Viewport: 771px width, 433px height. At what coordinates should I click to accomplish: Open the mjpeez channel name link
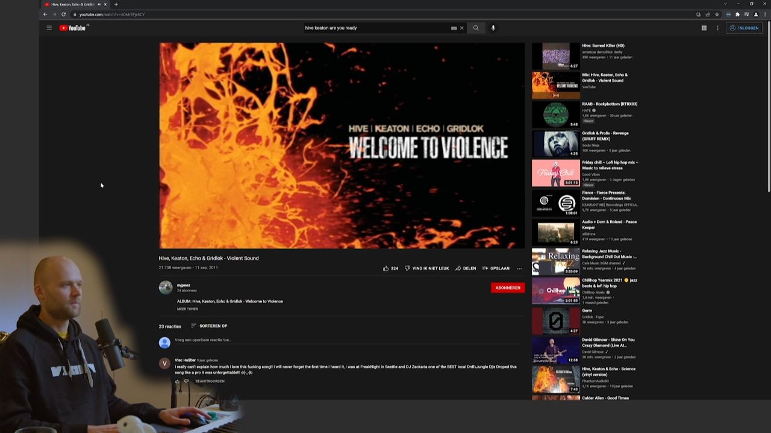[x=184, y=285]
